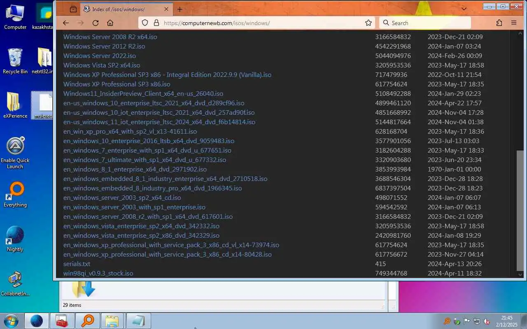
Task: Download win98qi_v0.9.3_stock.iso
Action: (98, 273)
